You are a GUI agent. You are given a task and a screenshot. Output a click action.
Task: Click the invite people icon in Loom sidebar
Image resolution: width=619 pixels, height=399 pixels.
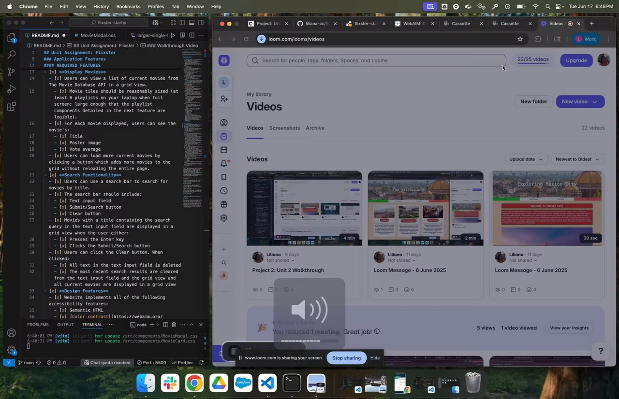coord(224,99)
